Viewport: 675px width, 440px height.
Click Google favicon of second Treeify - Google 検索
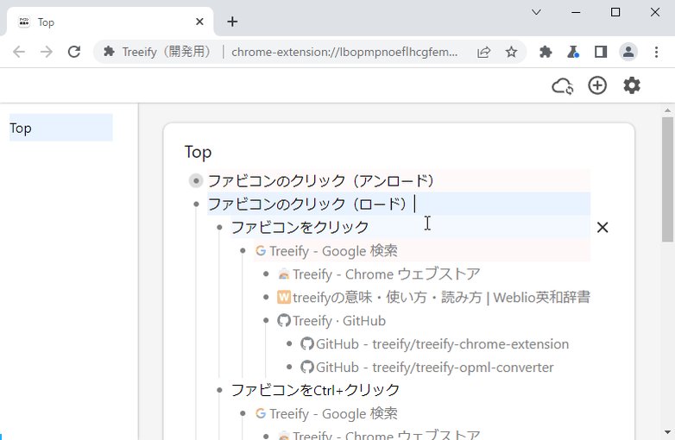pos(261,413)
